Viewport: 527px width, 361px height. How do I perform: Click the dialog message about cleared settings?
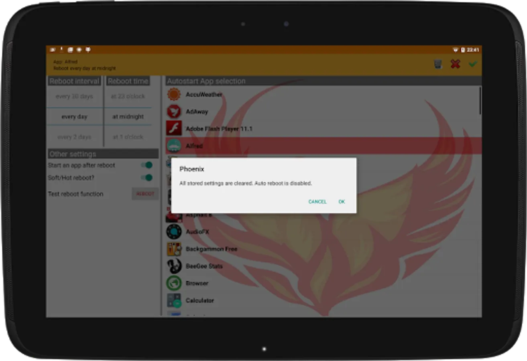[x=246, y=183]
